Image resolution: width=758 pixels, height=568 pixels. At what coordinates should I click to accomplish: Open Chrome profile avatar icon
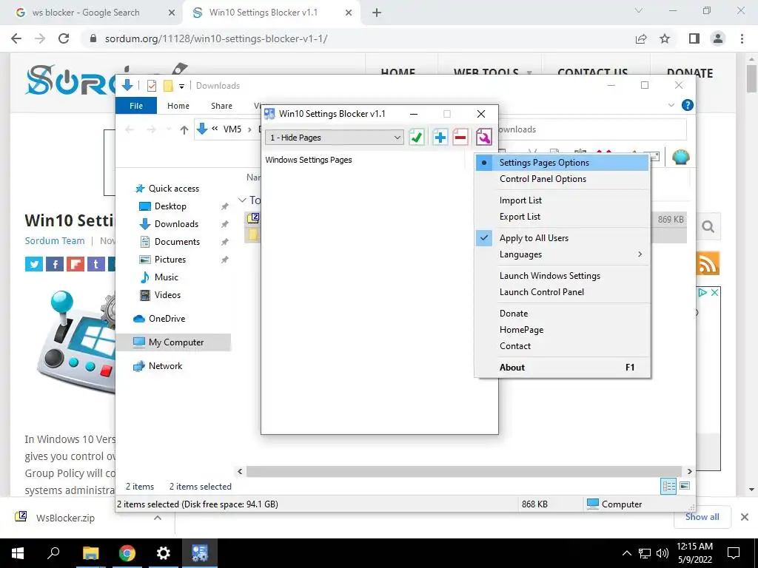718,38
